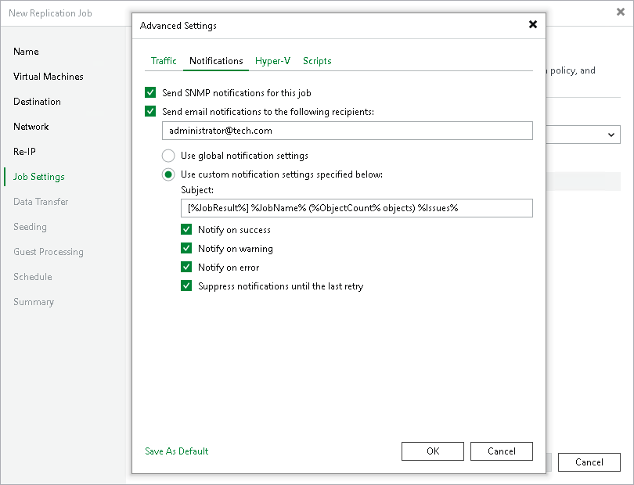Screen dimensions: 634x485
Task: Jump to the Summary step
Action: pyautogui.click(x=33, y=302)
